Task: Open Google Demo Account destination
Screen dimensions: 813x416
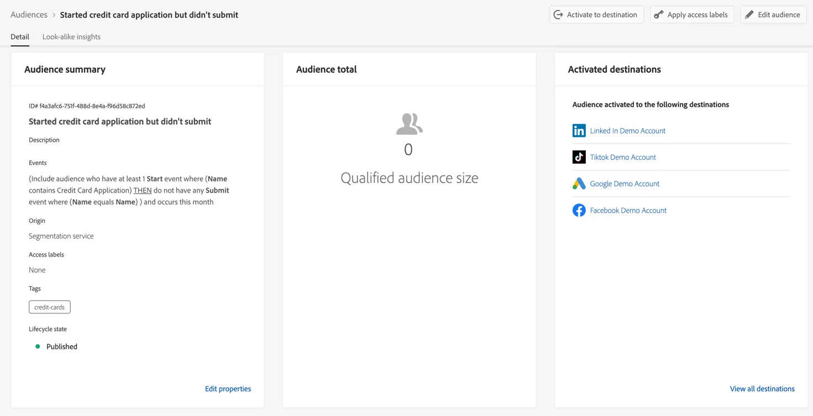Action: [x=625, y=184]
